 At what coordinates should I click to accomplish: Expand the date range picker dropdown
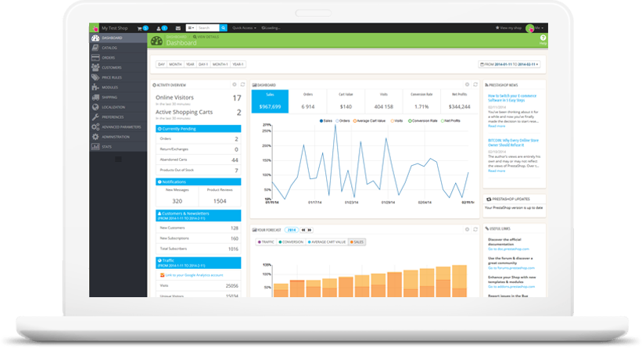click(x=510, y=64)
